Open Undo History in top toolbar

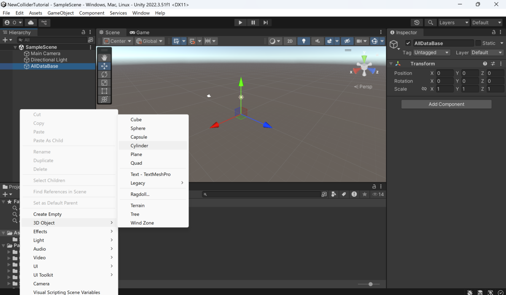coord(417,23)
